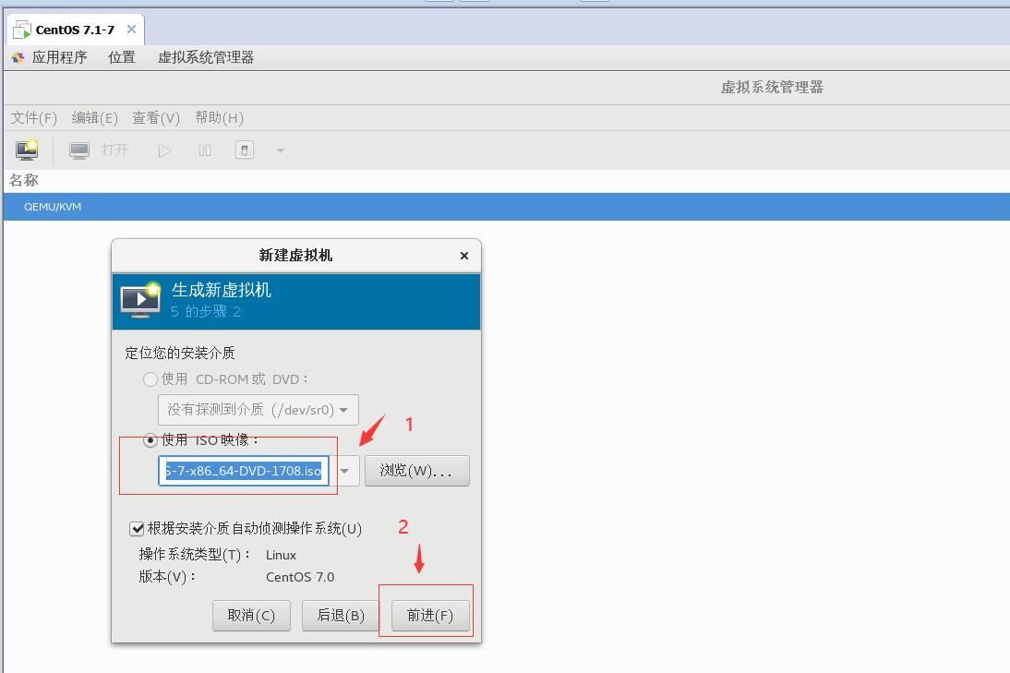This screenshot has width=1010, height=673.
Task: Click the 取消(C) button
Action: (x=251, y=614)
